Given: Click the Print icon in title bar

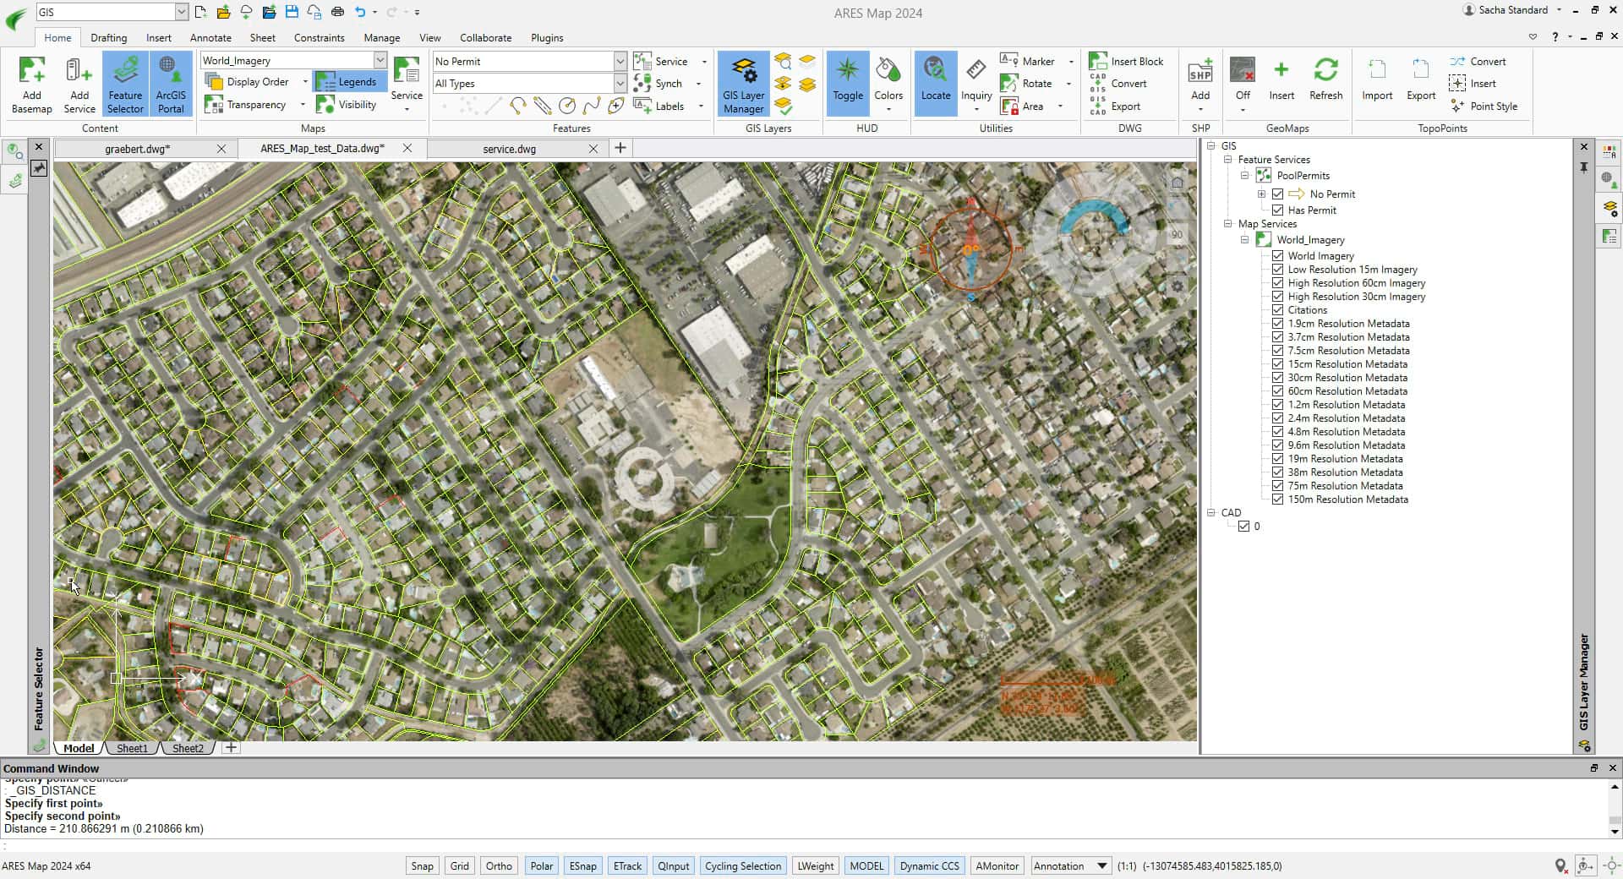Looking at the screenshot, I should coord(337,12).
